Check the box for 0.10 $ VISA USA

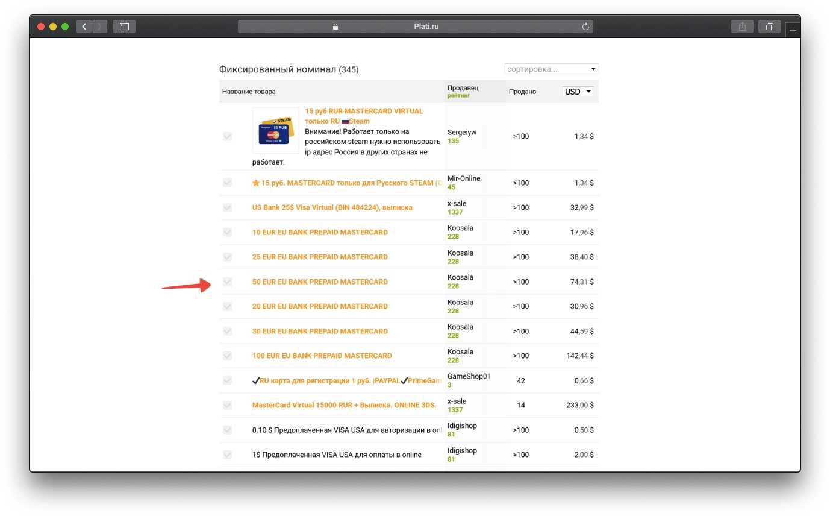(227, 430)
